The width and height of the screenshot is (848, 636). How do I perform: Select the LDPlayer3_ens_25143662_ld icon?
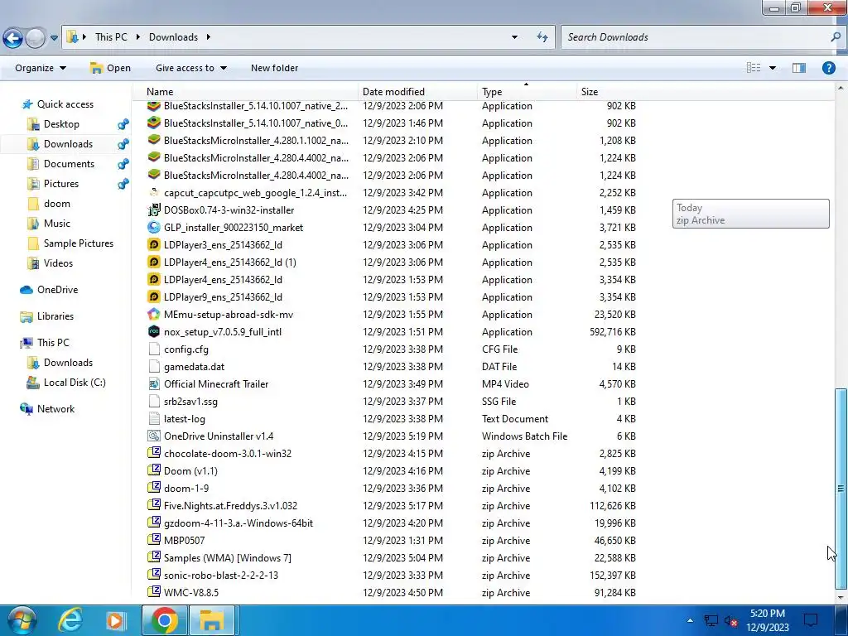pos(154,244)
